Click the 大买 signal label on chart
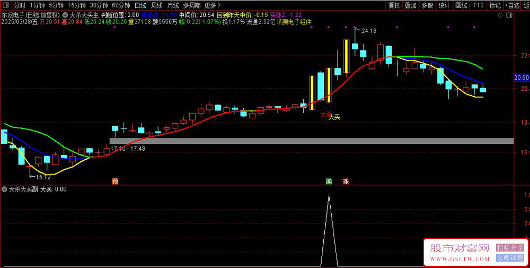 [x=334, y=117]
